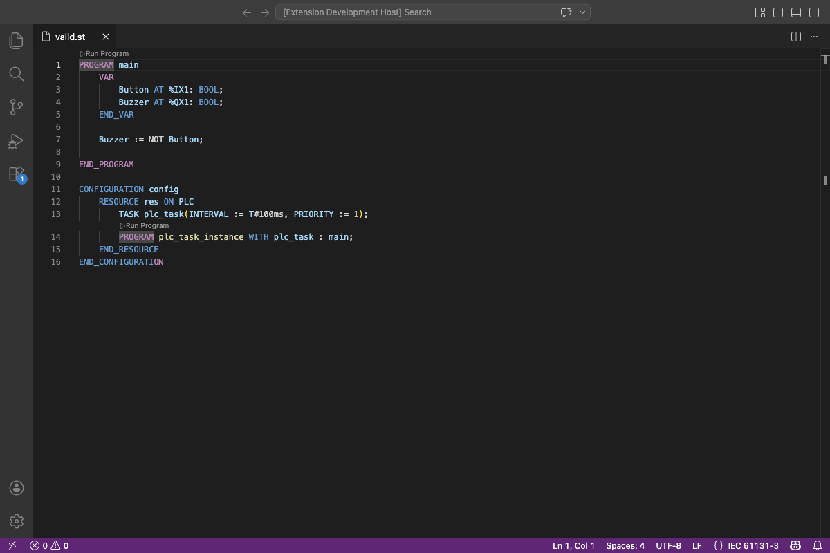The height and width of the screenshot is (553, 830).
Task: Open the Explorer file icon
Action: click(17, 40)
